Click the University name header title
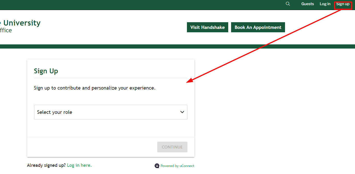Screen dimensions: 355x174 click(20, 23)
